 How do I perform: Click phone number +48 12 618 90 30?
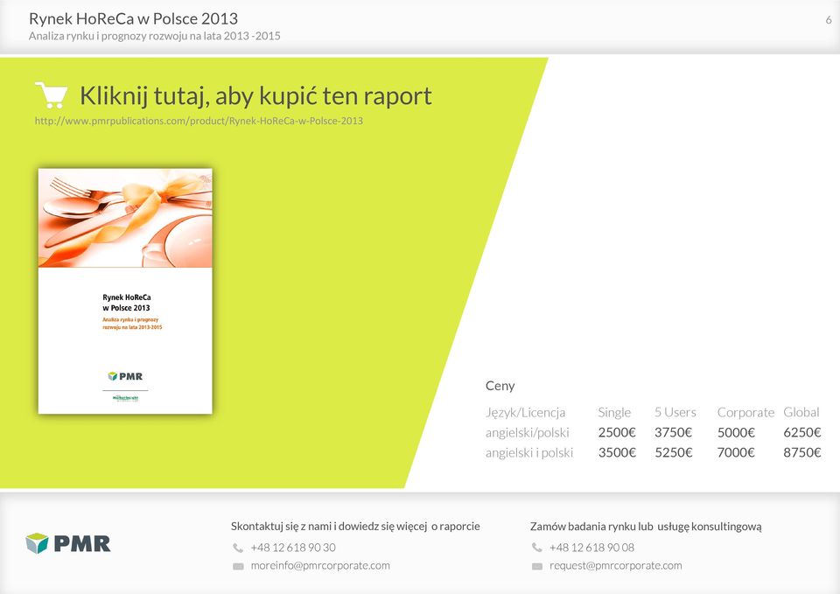tap(293, 548)
